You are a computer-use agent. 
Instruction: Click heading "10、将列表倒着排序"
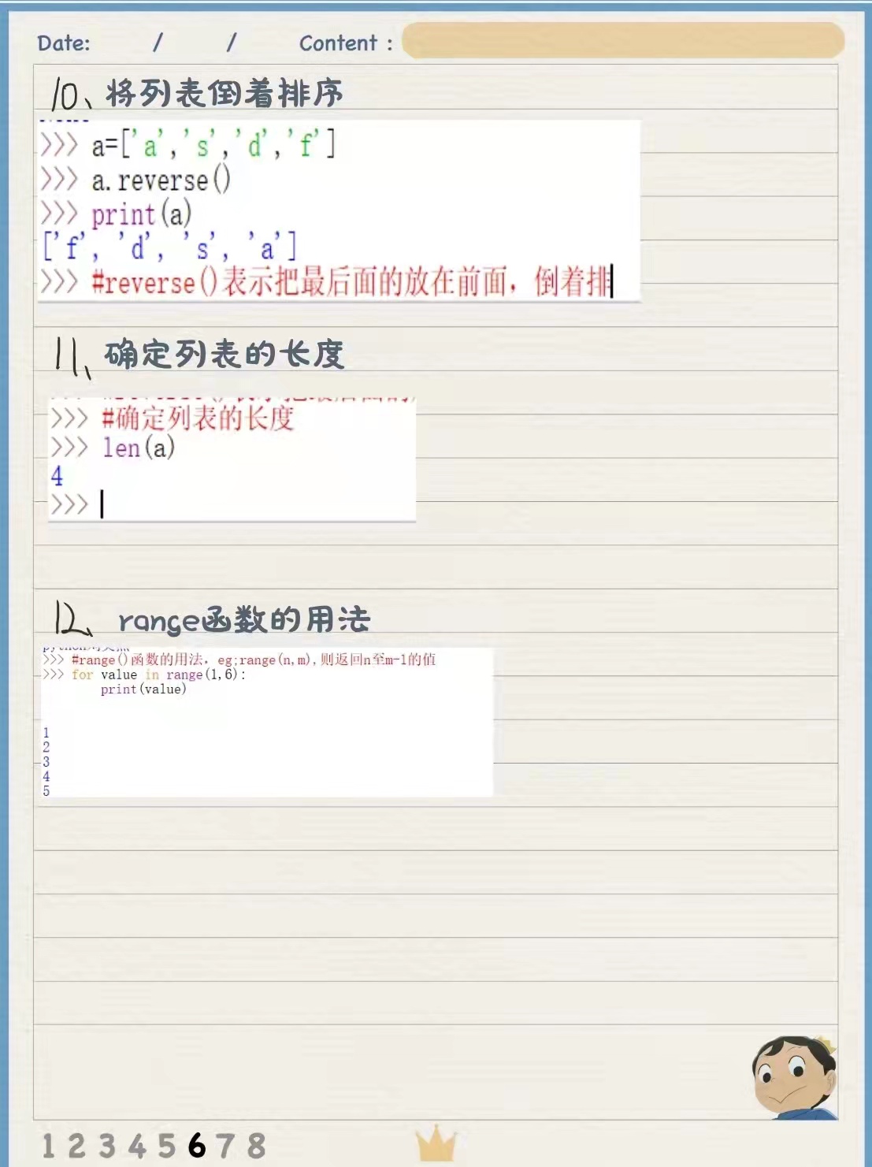click(197, 94)
